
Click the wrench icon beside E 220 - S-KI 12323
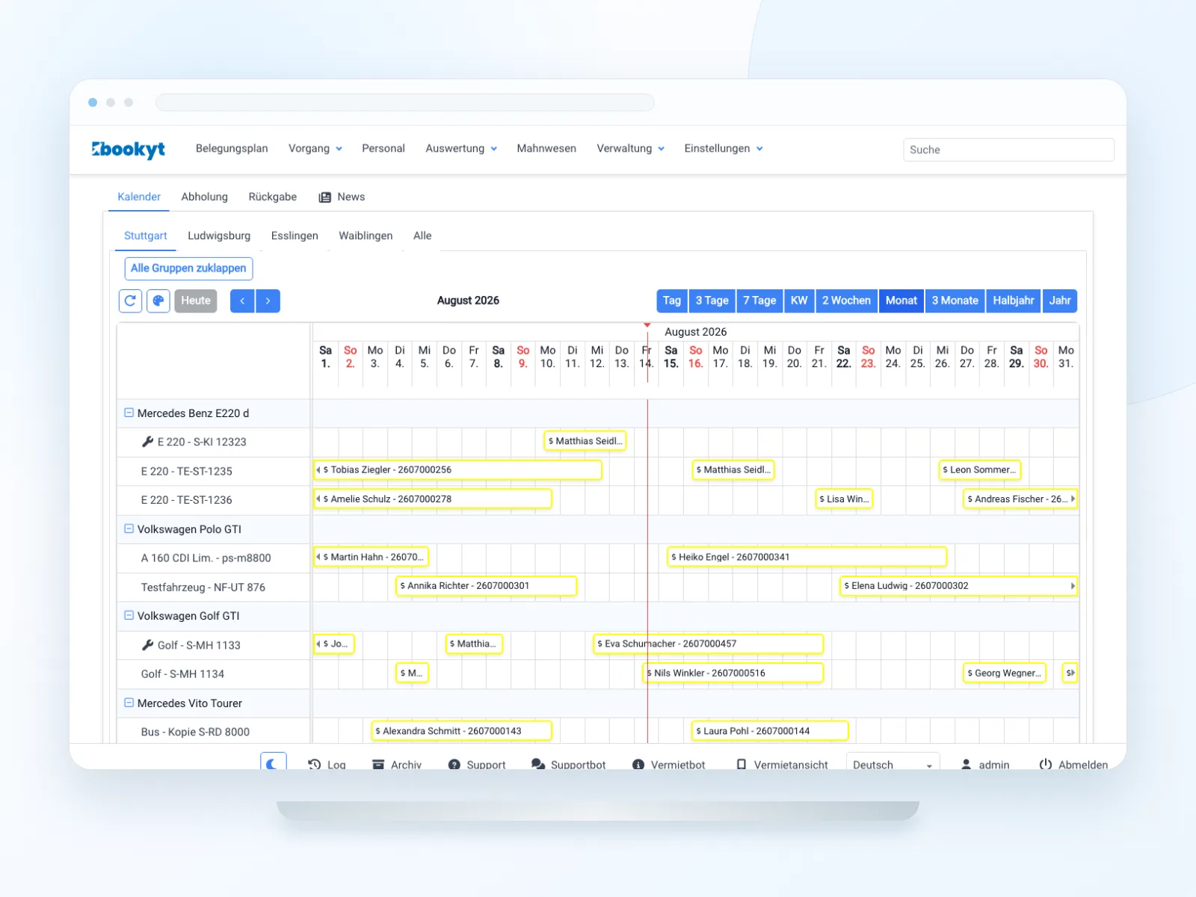click(147, 442)
